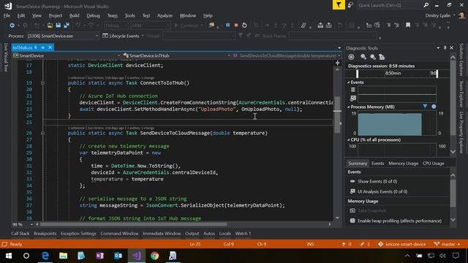Open the SendDeviceToCloudMessage member dropdown

coord(287,56)
